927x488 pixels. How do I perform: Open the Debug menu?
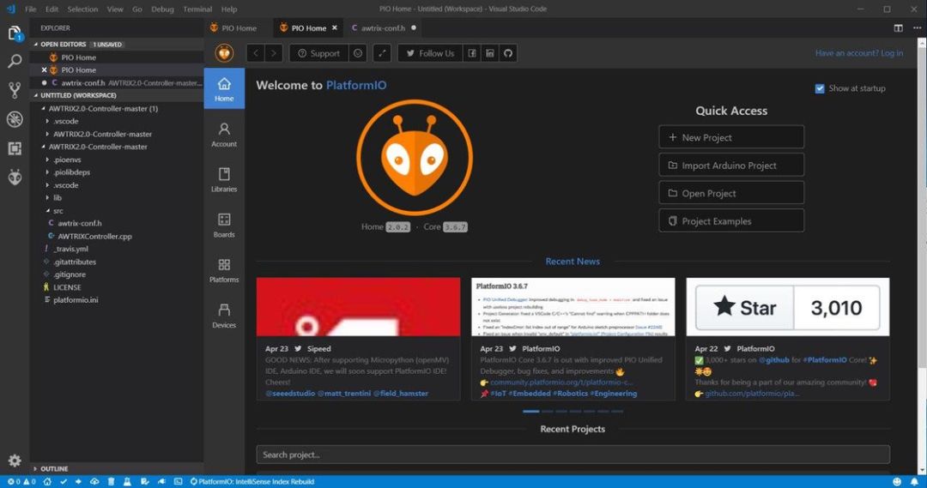coord(162,9)
